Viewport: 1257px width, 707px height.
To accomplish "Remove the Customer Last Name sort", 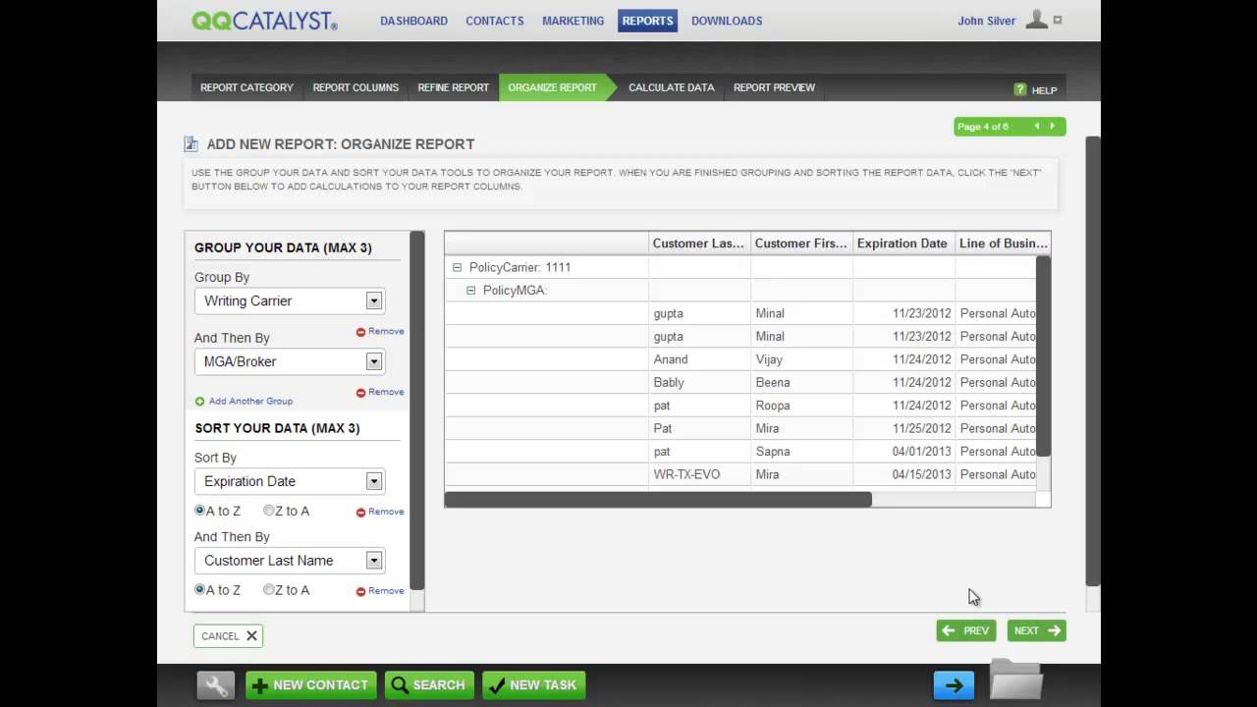I will click(380, 591).
